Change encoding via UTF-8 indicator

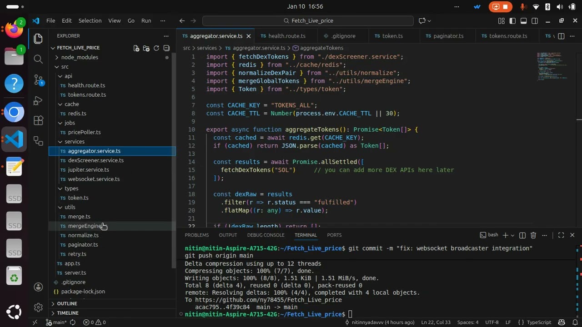[492, 322]
